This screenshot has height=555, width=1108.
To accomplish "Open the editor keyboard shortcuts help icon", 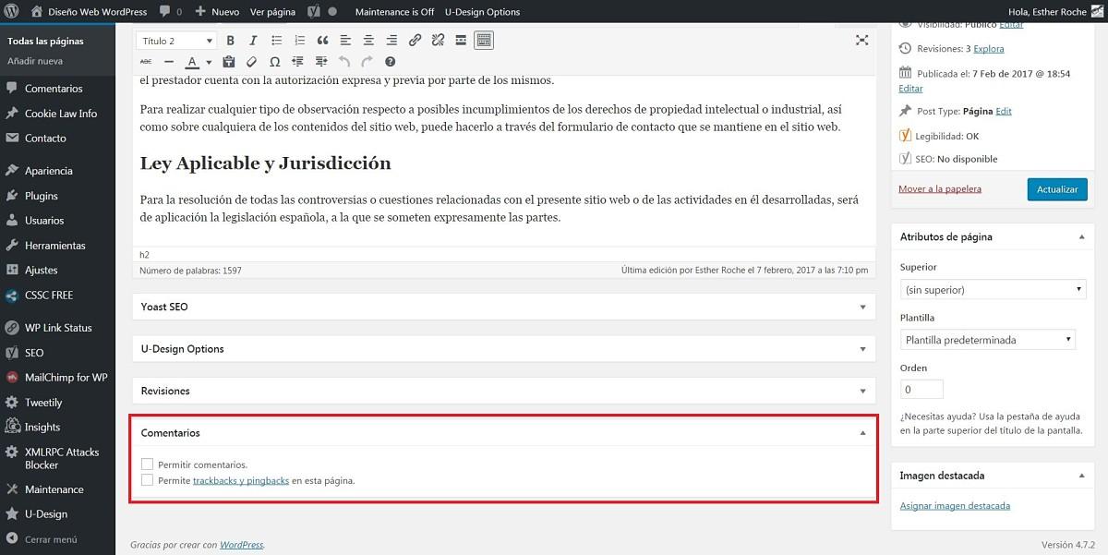I will click(390, 62).
